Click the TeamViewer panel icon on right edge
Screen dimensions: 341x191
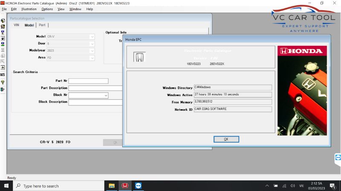coord(338,157)
